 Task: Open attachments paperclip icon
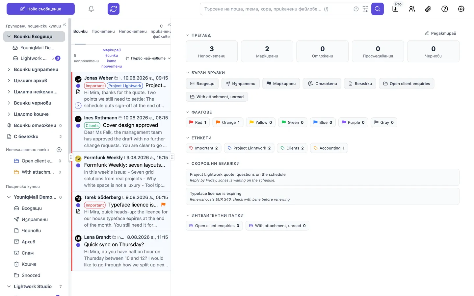click(428, 9)
